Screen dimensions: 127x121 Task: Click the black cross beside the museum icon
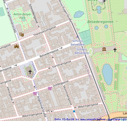click(x=115, y=50)
